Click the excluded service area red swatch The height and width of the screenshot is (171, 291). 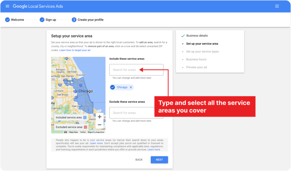point(85,127)
